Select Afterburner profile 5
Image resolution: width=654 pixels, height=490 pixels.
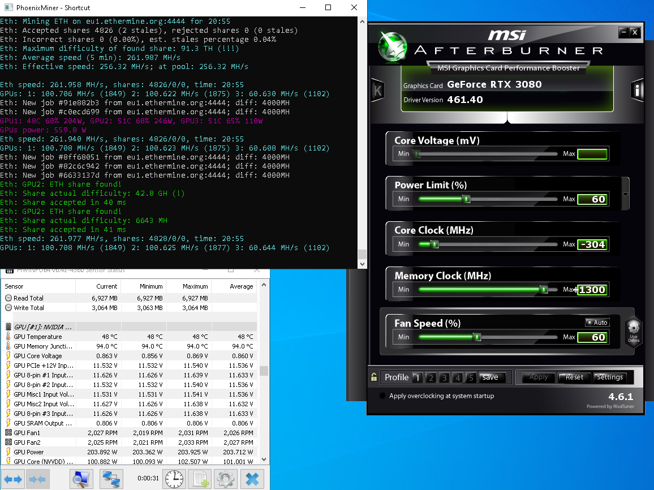coord(471,377)
